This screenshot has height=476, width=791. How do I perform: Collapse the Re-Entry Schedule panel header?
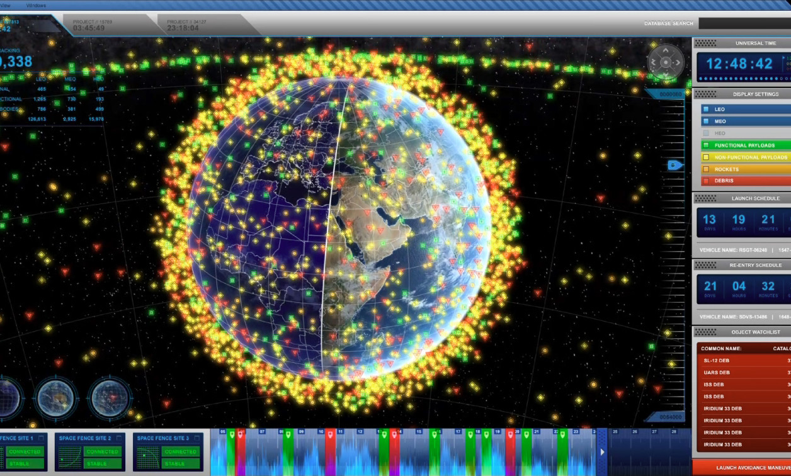[x=742, y=265]
